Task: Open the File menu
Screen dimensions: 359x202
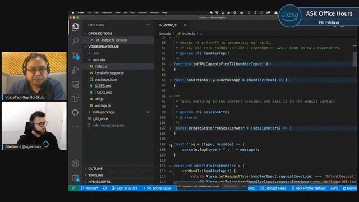Action: pyautogui.click(x=89, y=13)
